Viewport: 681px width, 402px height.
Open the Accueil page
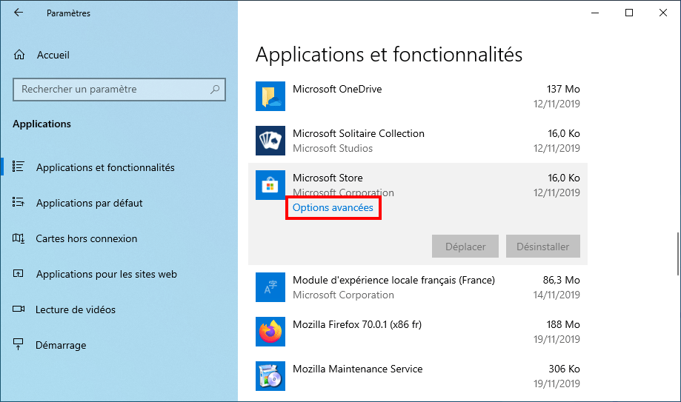click(x=53, y=55)
